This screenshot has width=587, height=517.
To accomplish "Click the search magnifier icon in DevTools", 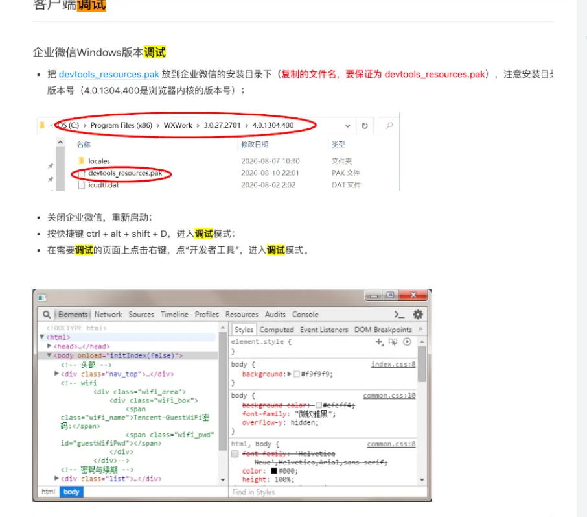I will [47, 315].
